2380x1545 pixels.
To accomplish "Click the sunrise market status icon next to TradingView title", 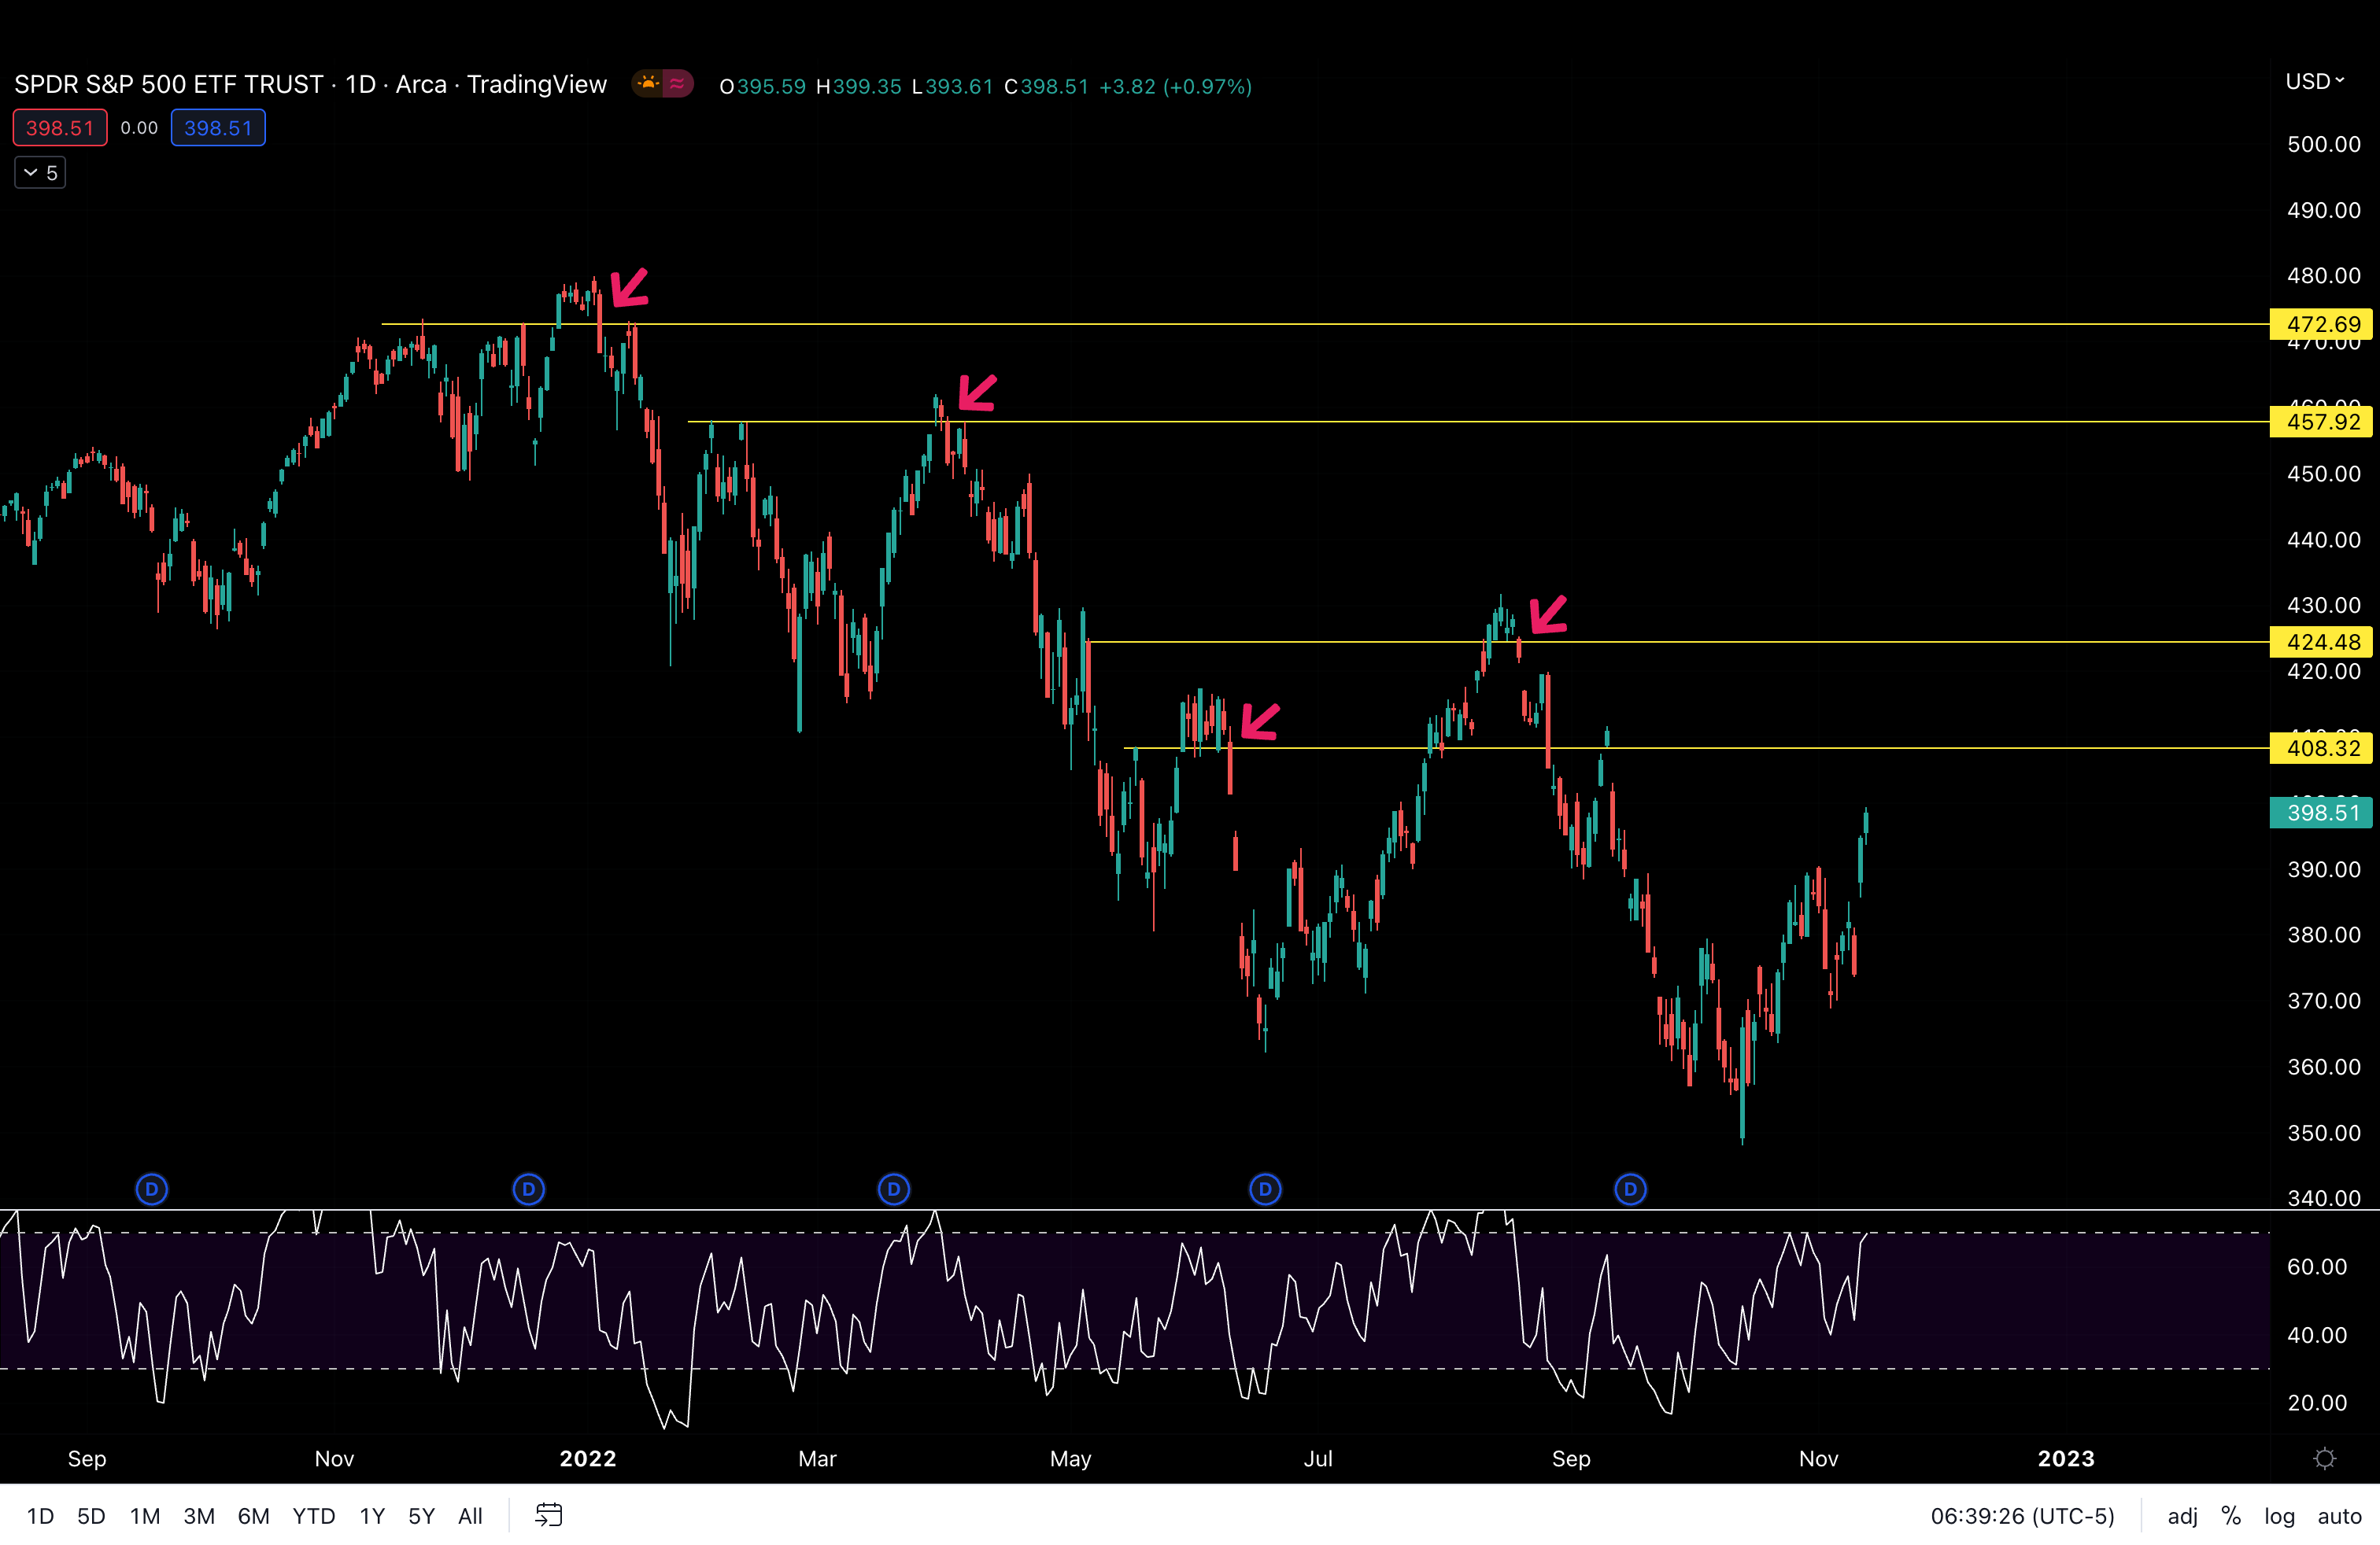I will 649,84.
